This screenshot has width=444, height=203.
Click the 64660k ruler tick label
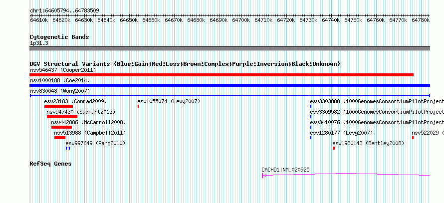152,20
